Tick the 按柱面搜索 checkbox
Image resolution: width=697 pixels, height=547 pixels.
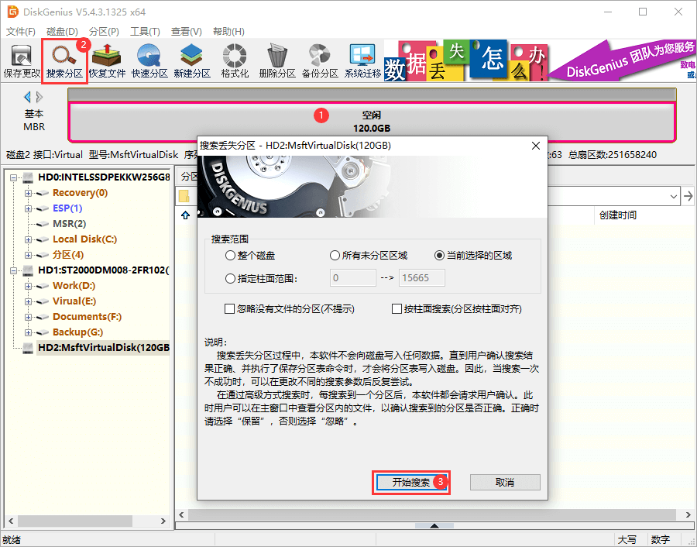[x=397, y=309]
